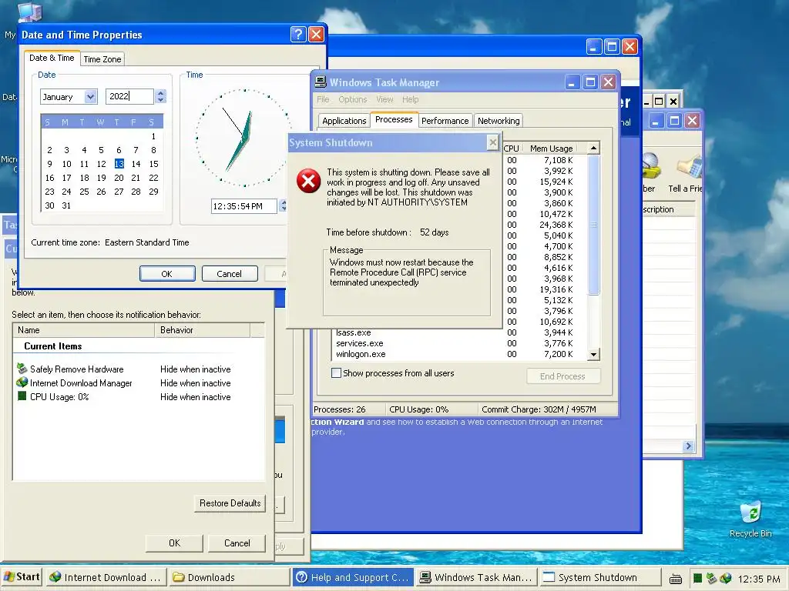Switch to Help and Support taskbar button

[352, 577]
